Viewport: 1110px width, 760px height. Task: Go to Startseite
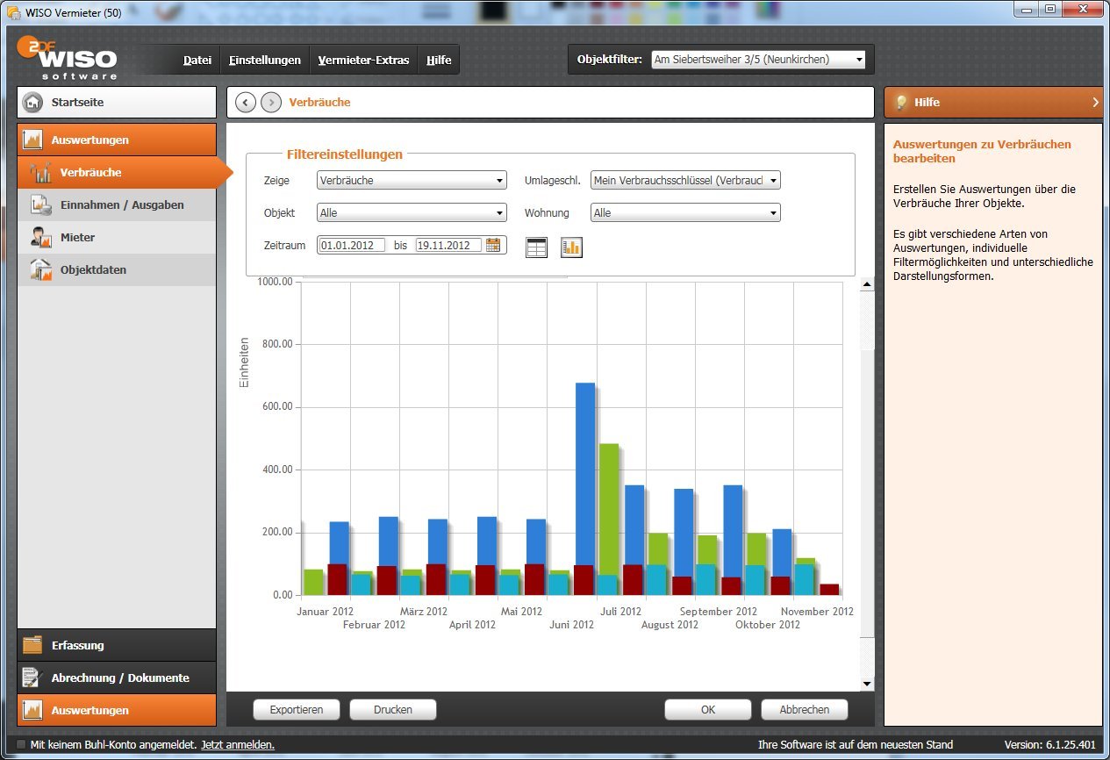tap(117, 102)
